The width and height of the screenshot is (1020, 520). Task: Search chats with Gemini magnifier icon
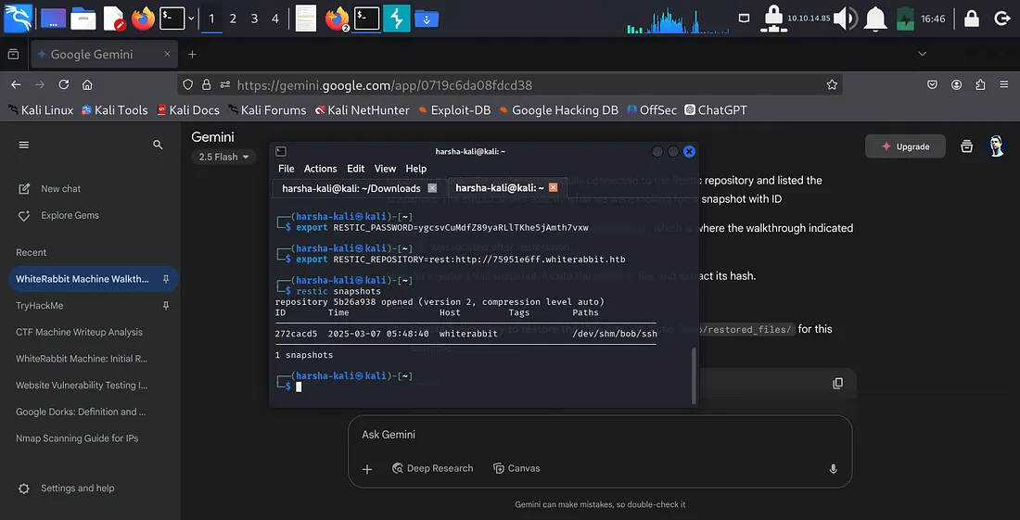158,145
